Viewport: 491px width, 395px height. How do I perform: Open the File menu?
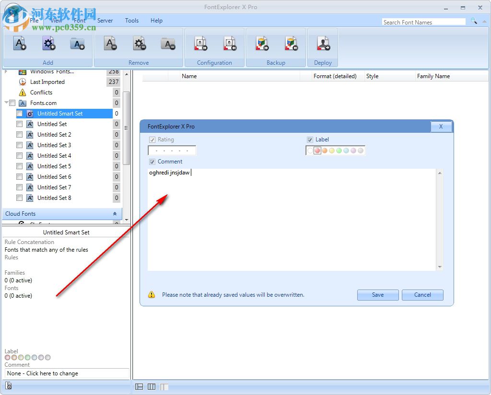point(34,21)
